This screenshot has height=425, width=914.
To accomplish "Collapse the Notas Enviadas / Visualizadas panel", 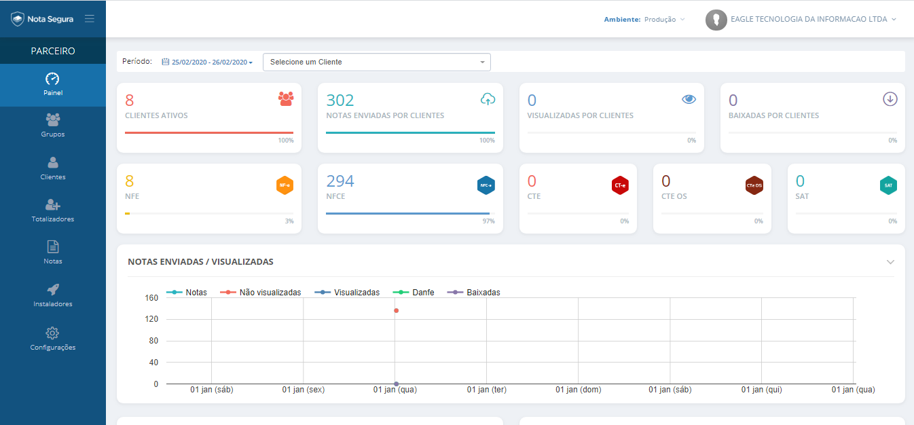I will click(x=891, y=262).
